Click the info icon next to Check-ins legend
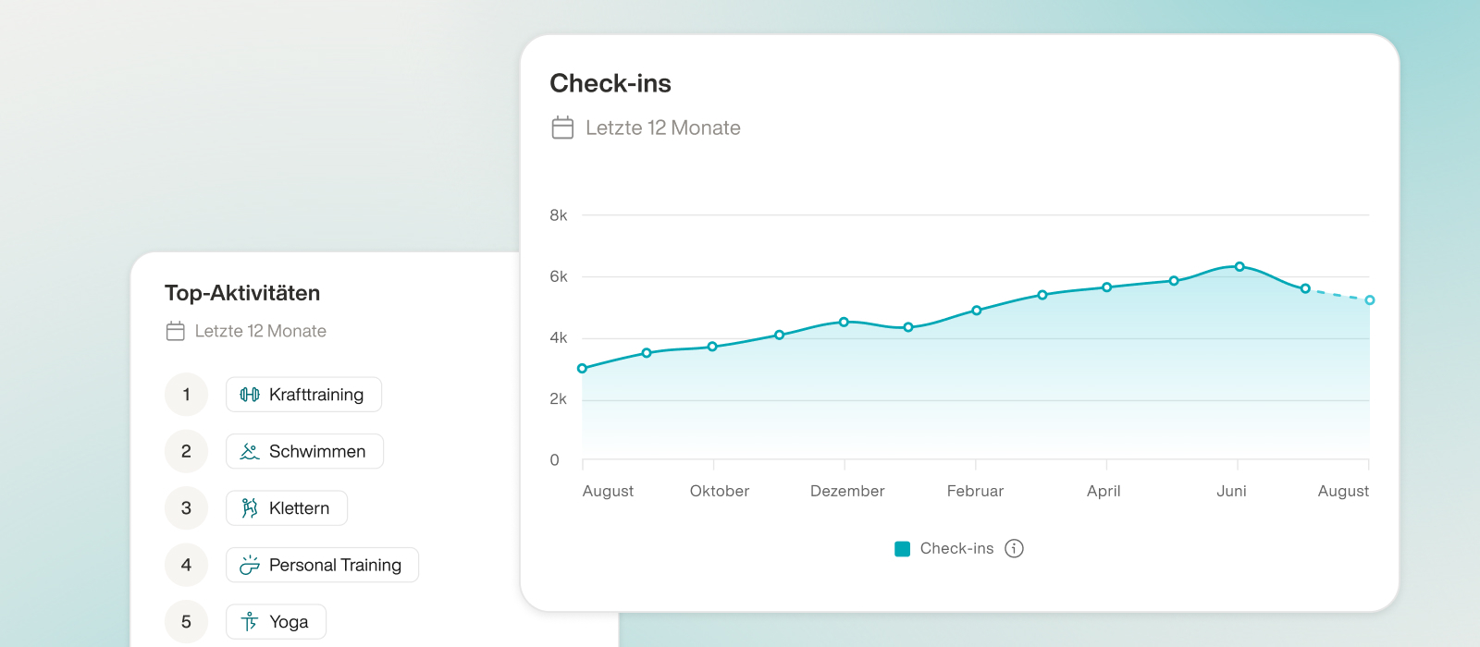This screenshot has width=1480, height=647. tap(1015, 549)
